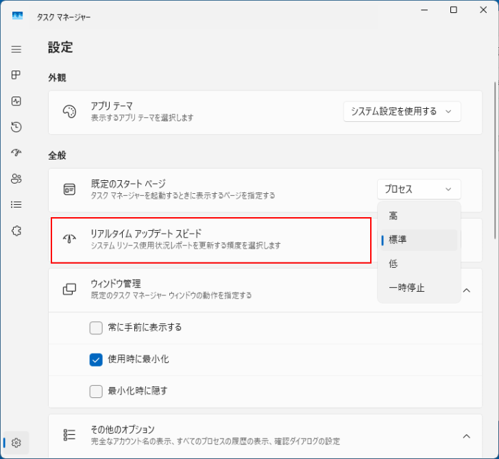This screenshot has width=499, height=459.
Task: Open the hamburger navigation menu
Action: [x=16, y=49]
